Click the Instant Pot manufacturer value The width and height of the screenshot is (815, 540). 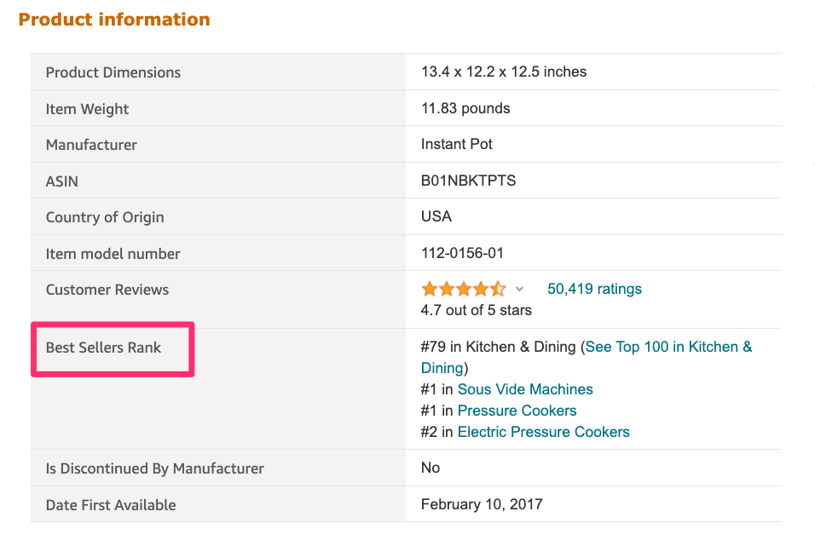[456, 144]
